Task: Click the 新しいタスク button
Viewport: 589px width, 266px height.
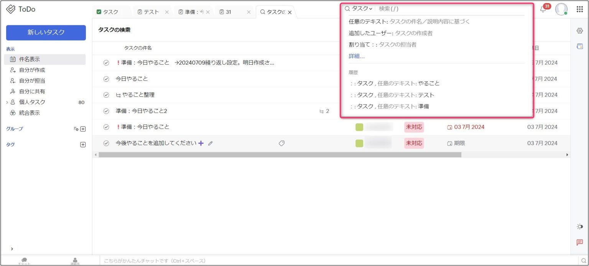Action: point(46,33)
